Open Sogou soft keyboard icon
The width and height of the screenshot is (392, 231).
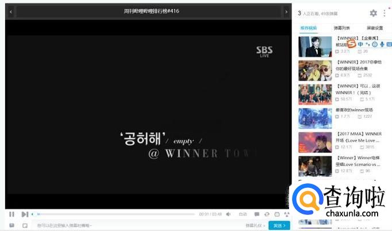click(x=389, y=44)
